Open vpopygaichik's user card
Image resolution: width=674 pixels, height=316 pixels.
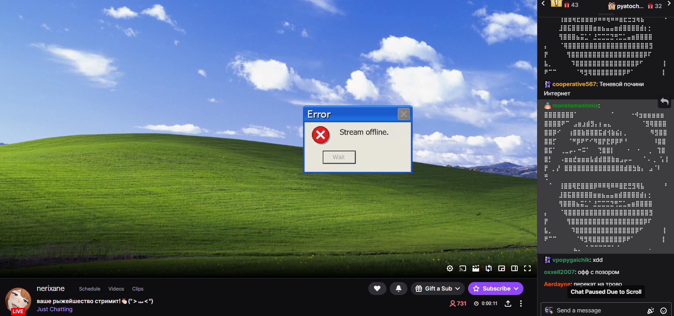(x=571, y=260)
